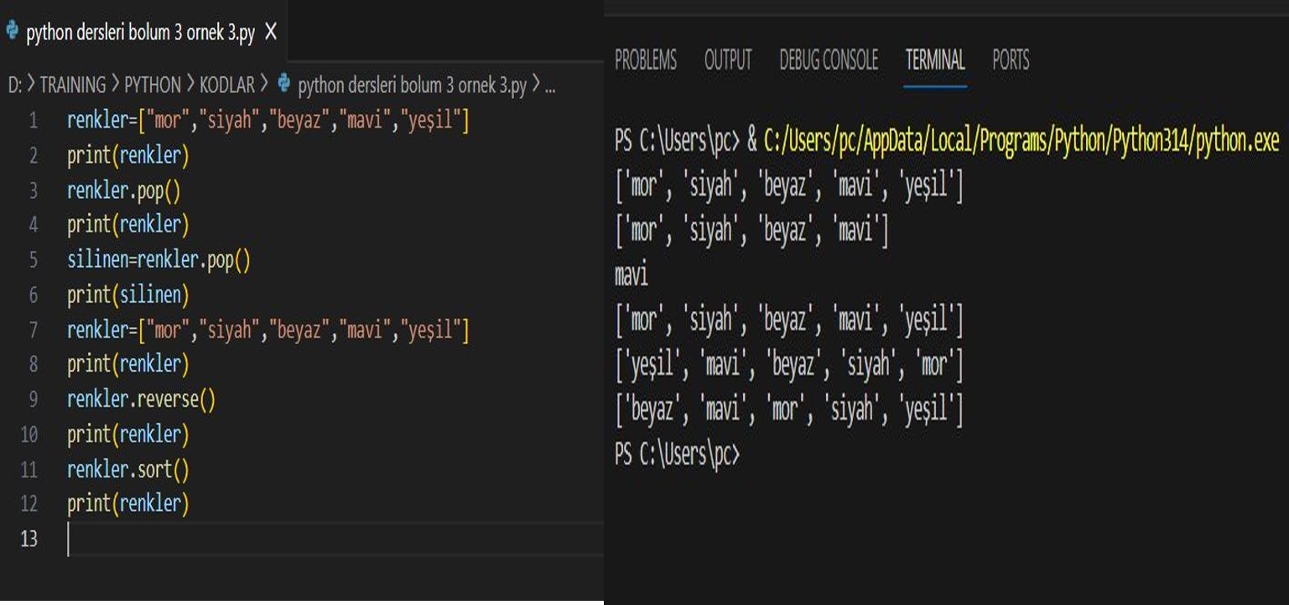Go to the PORTS panel tab
The image size is (1289, 605).
pos(1010,60)
